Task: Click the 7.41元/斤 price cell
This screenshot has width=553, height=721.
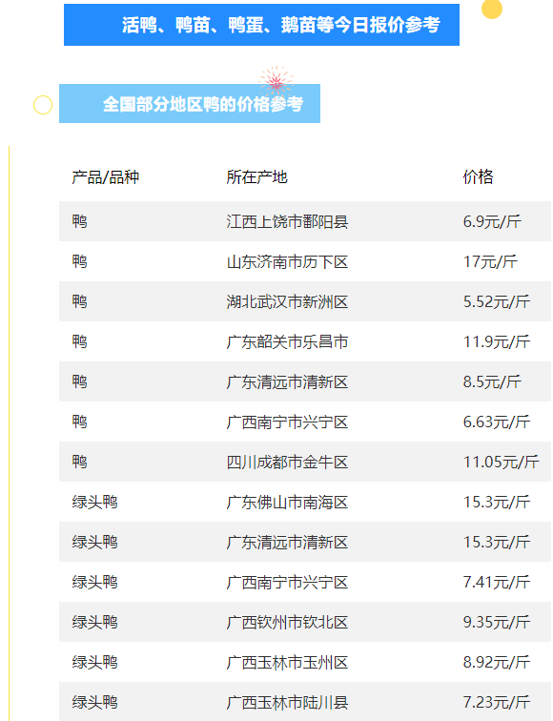Action: (x=497, y=582)
